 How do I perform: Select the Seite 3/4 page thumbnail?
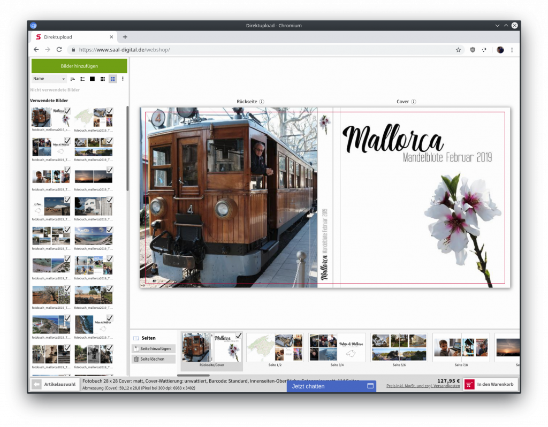(x=337, y=348)
